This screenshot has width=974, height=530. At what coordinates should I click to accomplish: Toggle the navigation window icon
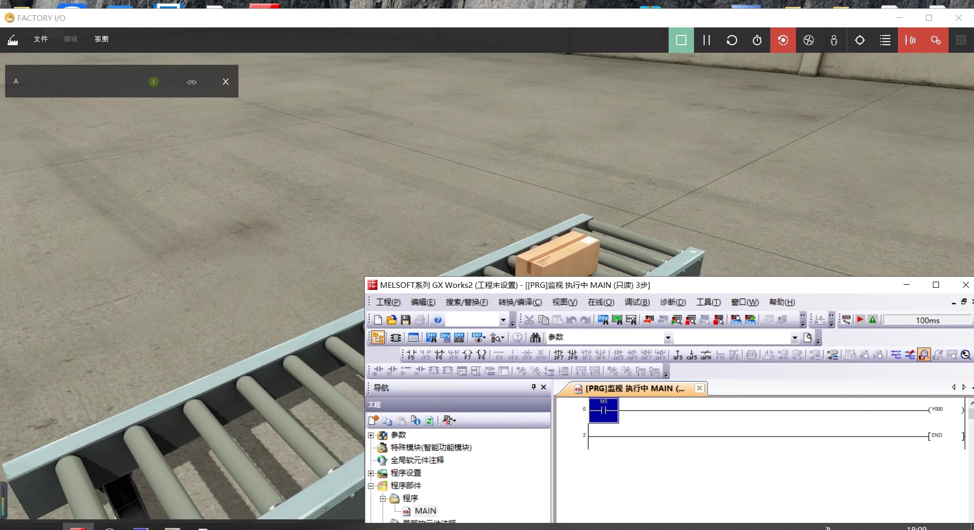(378, 338)
